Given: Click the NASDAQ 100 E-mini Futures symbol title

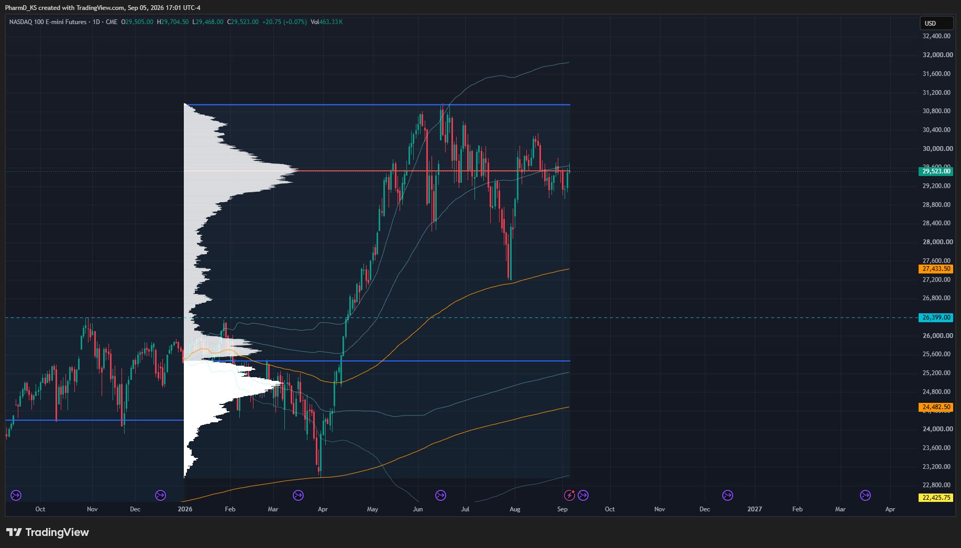Looking at the screenshot, I should [x=48, y=22].
